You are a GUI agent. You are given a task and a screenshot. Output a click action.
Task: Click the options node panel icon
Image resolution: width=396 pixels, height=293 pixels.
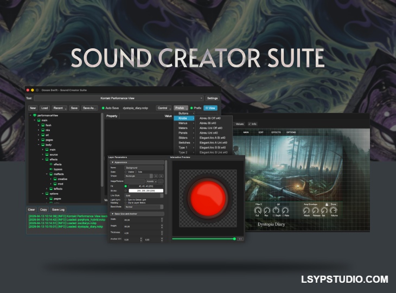click(47, 194)
